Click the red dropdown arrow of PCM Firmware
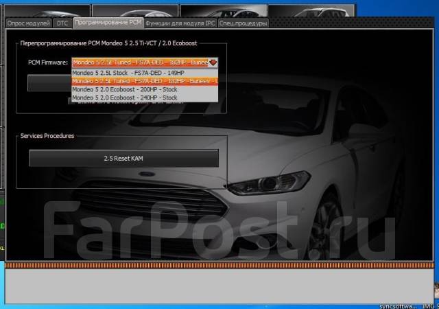Image resolution: width=439 pixels, height=309 pixels. pos(213,62)
